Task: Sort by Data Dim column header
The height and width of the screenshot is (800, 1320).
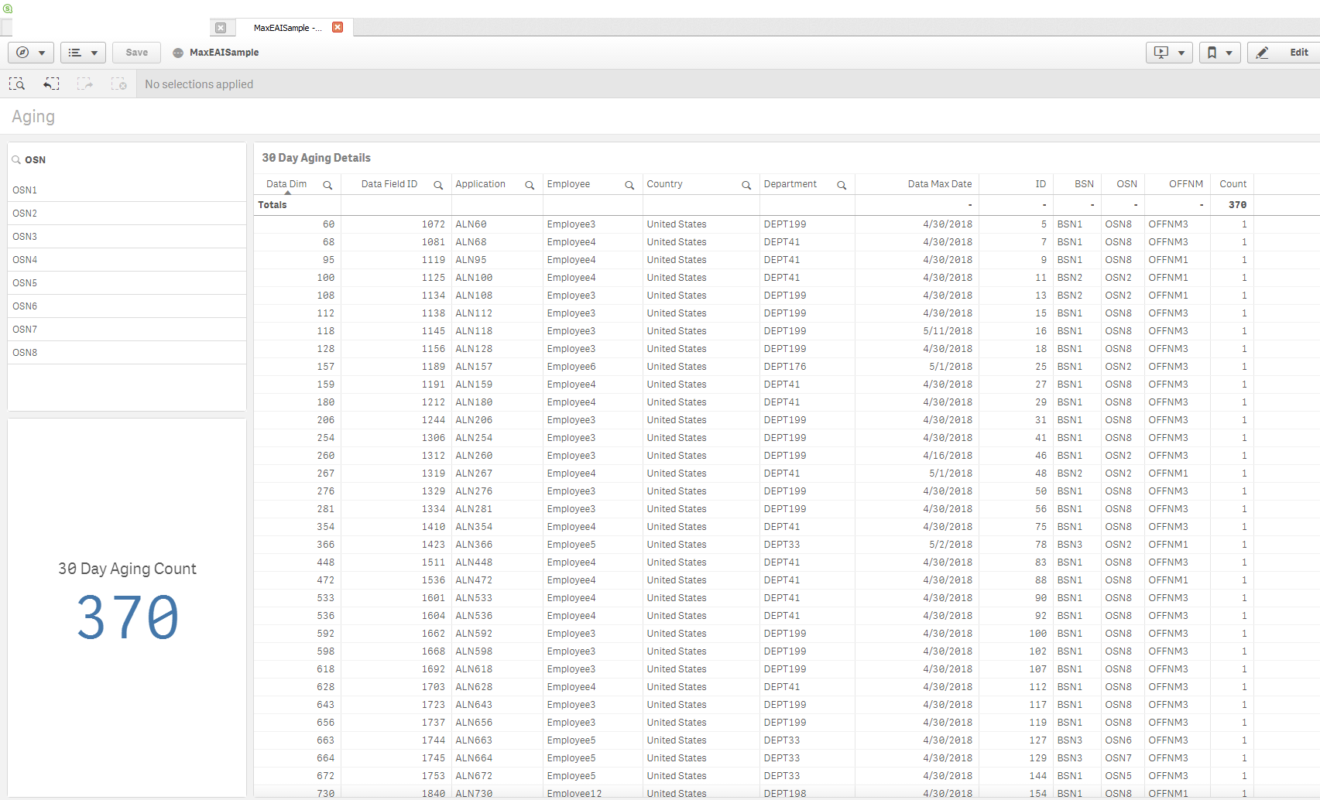Action: coord(286,184)
